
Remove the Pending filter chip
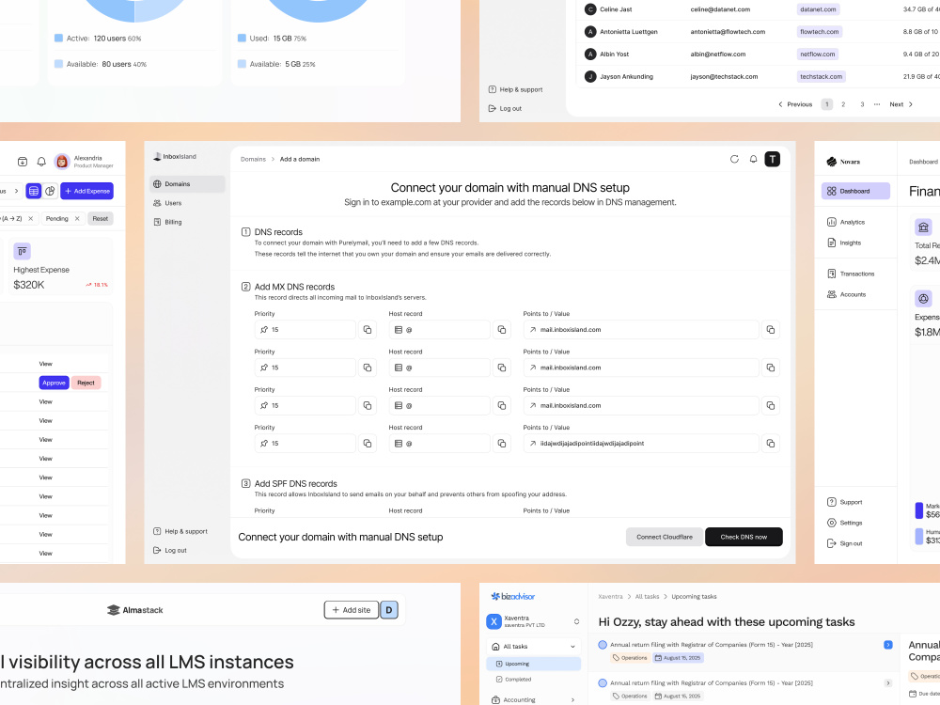point(77,219)
